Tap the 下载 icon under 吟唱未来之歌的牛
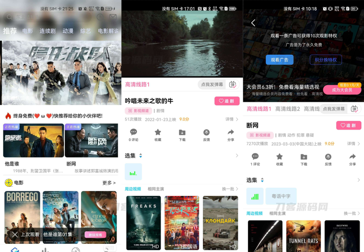The width and height of the screenshot is (364, 252). 182,135
